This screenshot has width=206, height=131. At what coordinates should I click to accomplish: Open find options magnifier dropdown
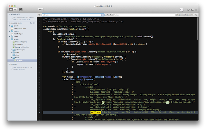39,15
